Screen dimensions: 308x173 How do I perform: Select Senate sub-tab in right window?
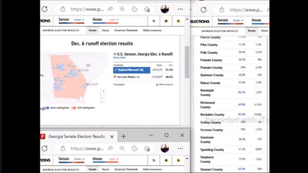click(x=252, y=31)
